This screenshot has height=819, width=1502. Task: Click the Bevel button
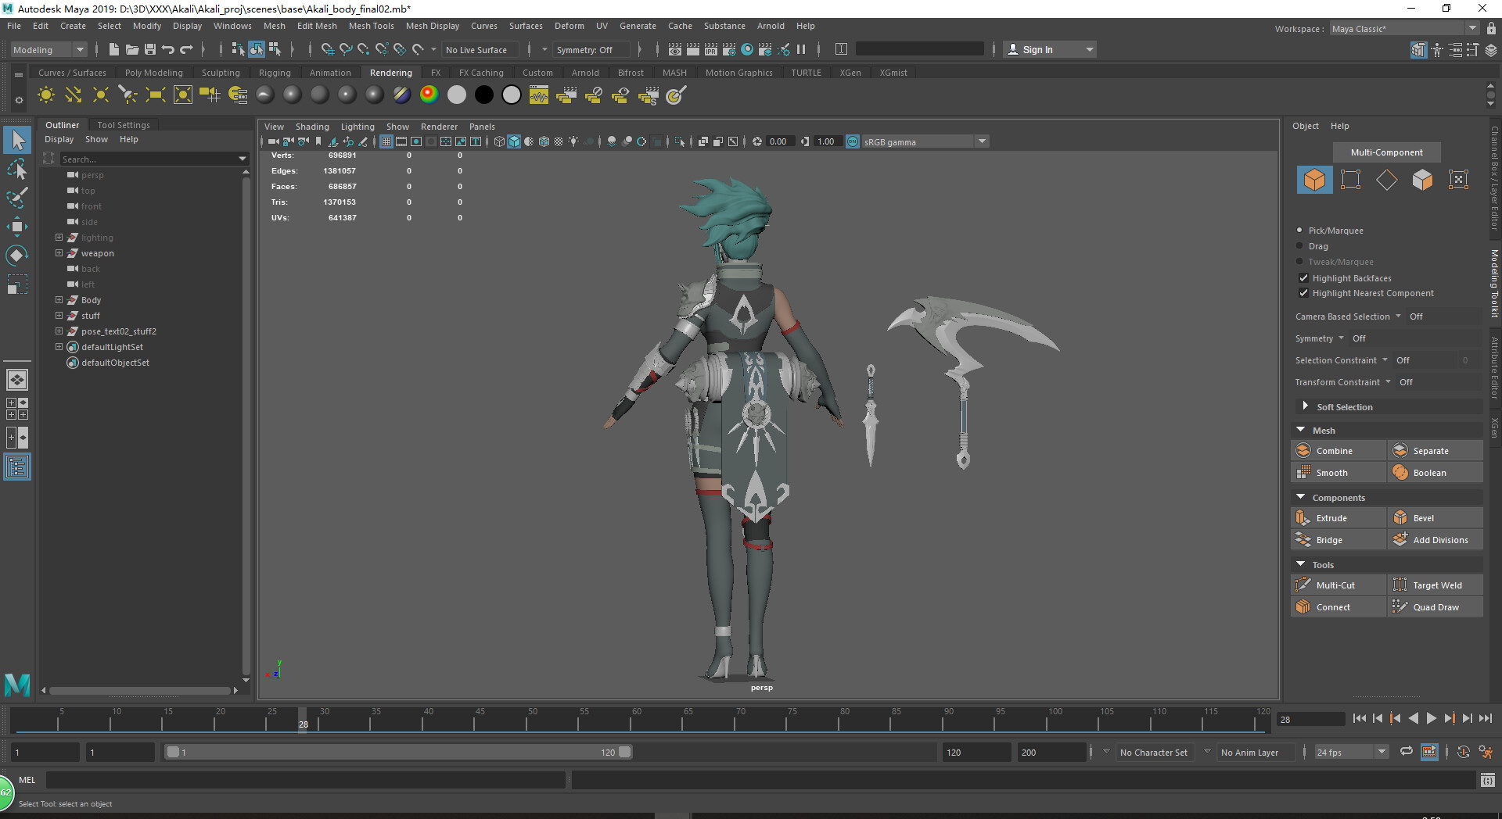1436,518
